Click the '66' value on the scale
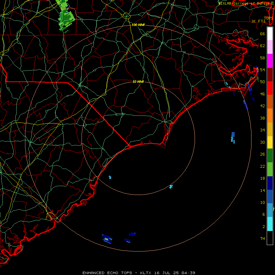Viewport: 275px width, 275px height. click(262, 34)
